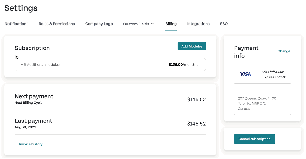Screen dimensions: 306x159
Task: Switch to Roles & Permissions tab
Action: pos(57,24)
